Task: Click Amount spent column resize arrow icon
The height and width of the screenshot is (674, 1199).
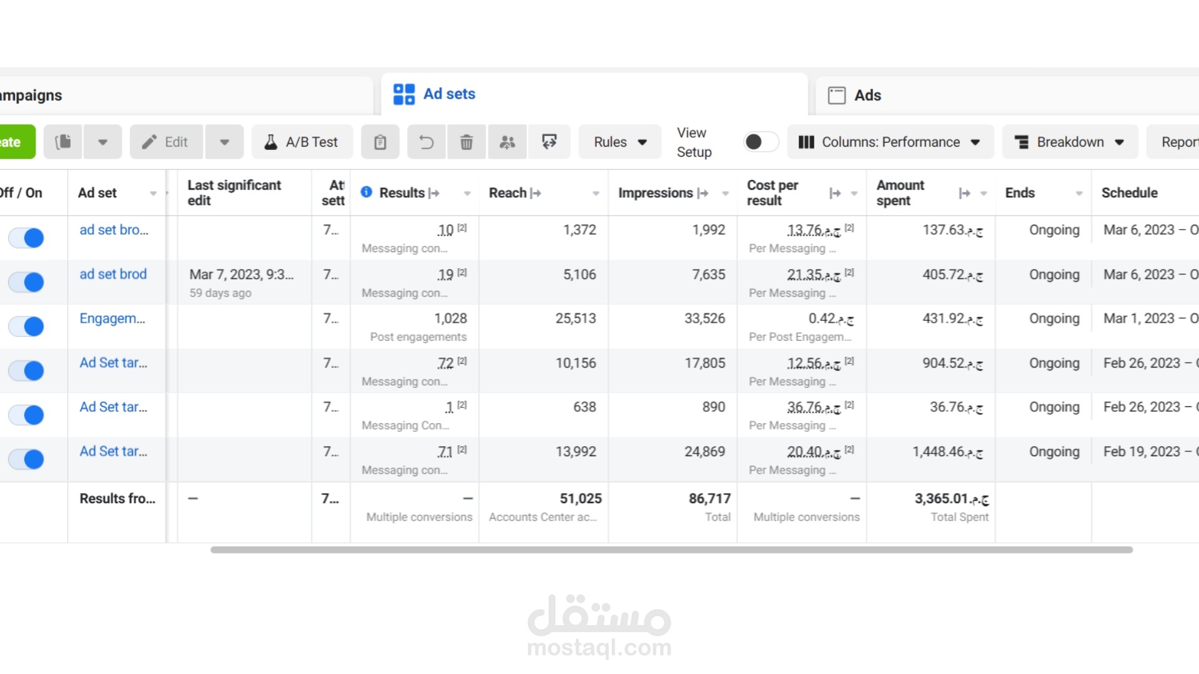Action: pyautogui.click(x=965, y=193)
